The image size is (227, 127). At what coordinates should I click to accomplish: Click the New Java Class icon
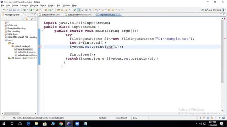click(x=50, y=10)
